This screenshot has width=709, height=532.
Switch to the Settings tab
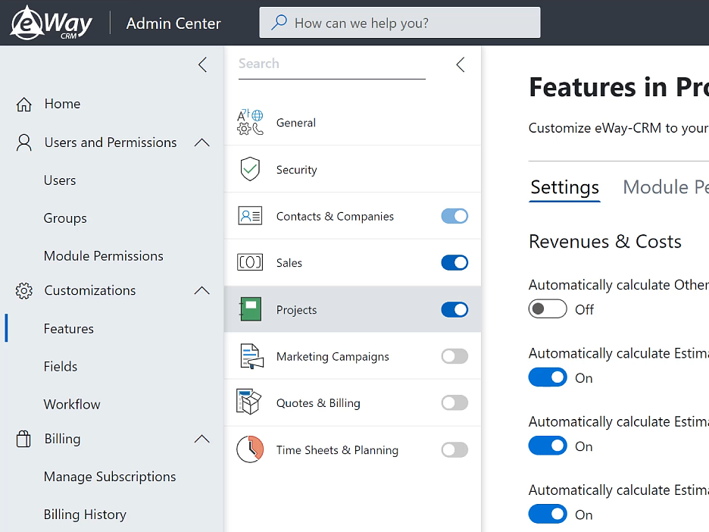(565, 187)
